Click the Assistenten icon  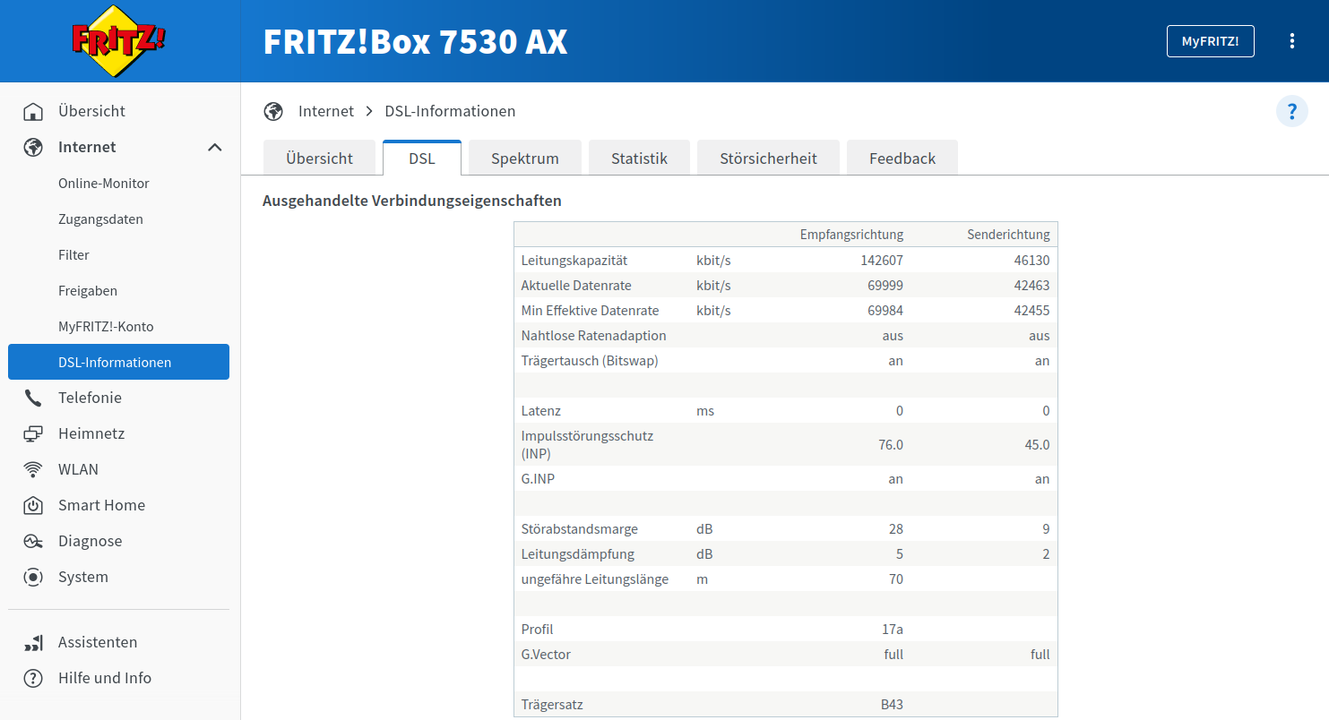click(x=33, y=642)
